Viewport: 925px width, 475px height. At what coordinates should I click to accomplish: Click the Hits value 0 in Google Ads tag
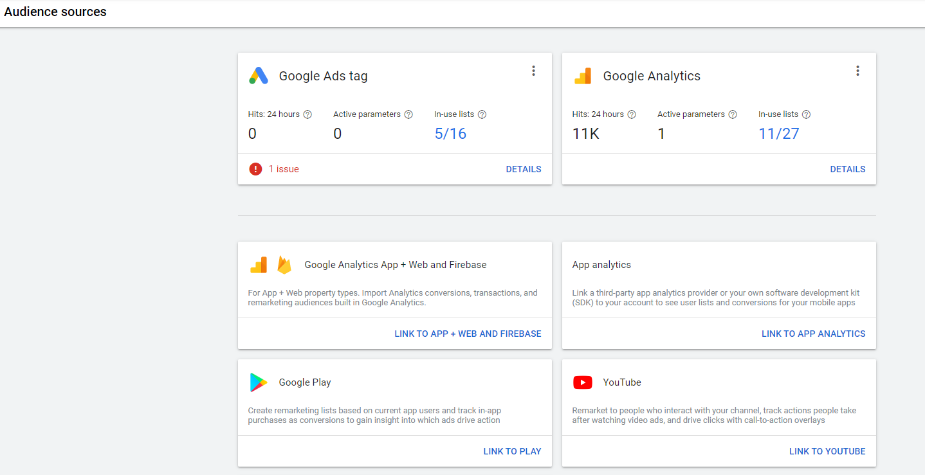pos(252,134)
